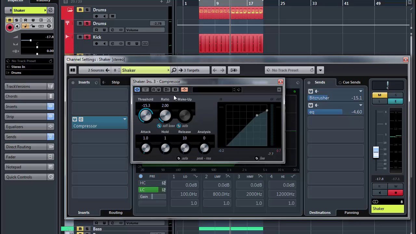Screen dimensions: 416x234
Task: Toggle musical timebase note icon in Inspector
Action: click(25, 26)
